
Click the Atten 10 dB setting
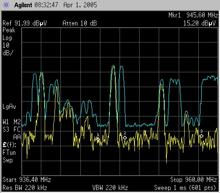80,23
